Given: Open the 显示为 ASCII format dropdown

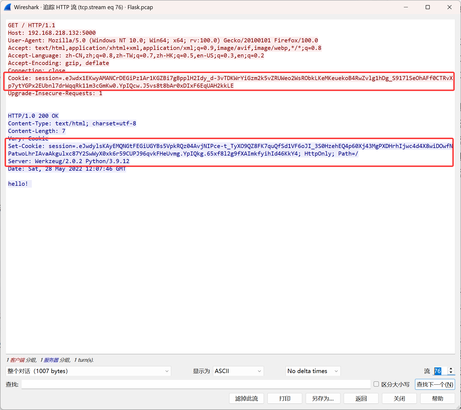Looking at the screenshot, I should click(238, 371).
